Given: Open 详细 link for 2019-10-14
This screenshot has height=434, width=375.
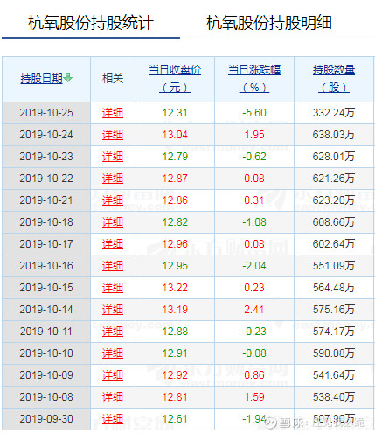Looking at the screenshot, I should (113, 310).
